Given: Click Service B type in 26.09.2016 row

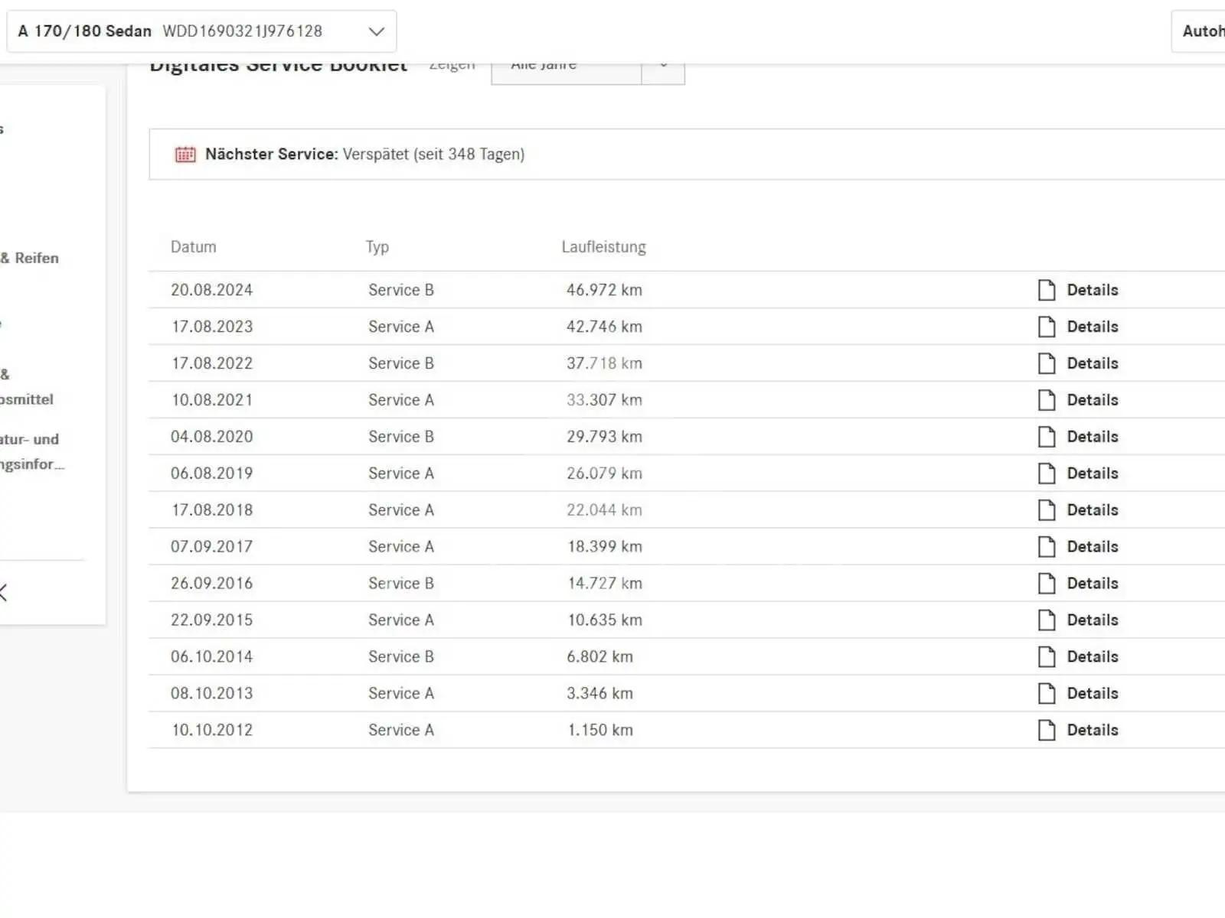Looking at the screenshot, I should click(401, 584).
